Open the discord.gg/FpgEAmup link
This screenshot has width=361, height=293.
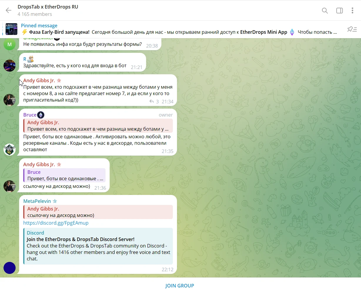point(56,223)
